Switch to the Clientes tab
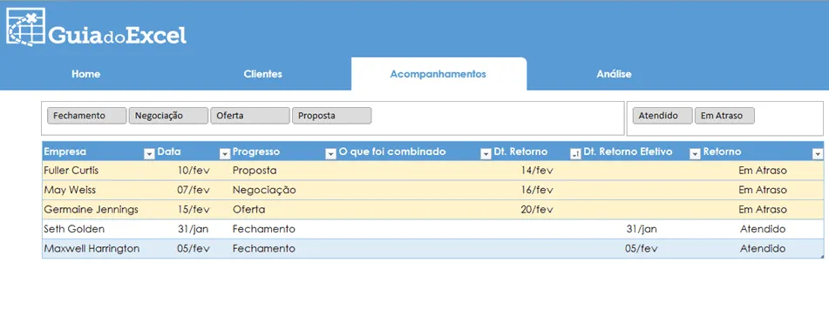The height and width of the screenshot is (316, 829). click(x=262, y=74)
